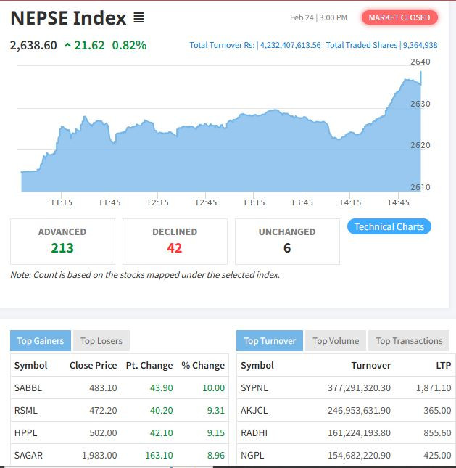Click the green up-arrow change indicator
The width and height of the screenshot is (456, 468).
point(68,45)
